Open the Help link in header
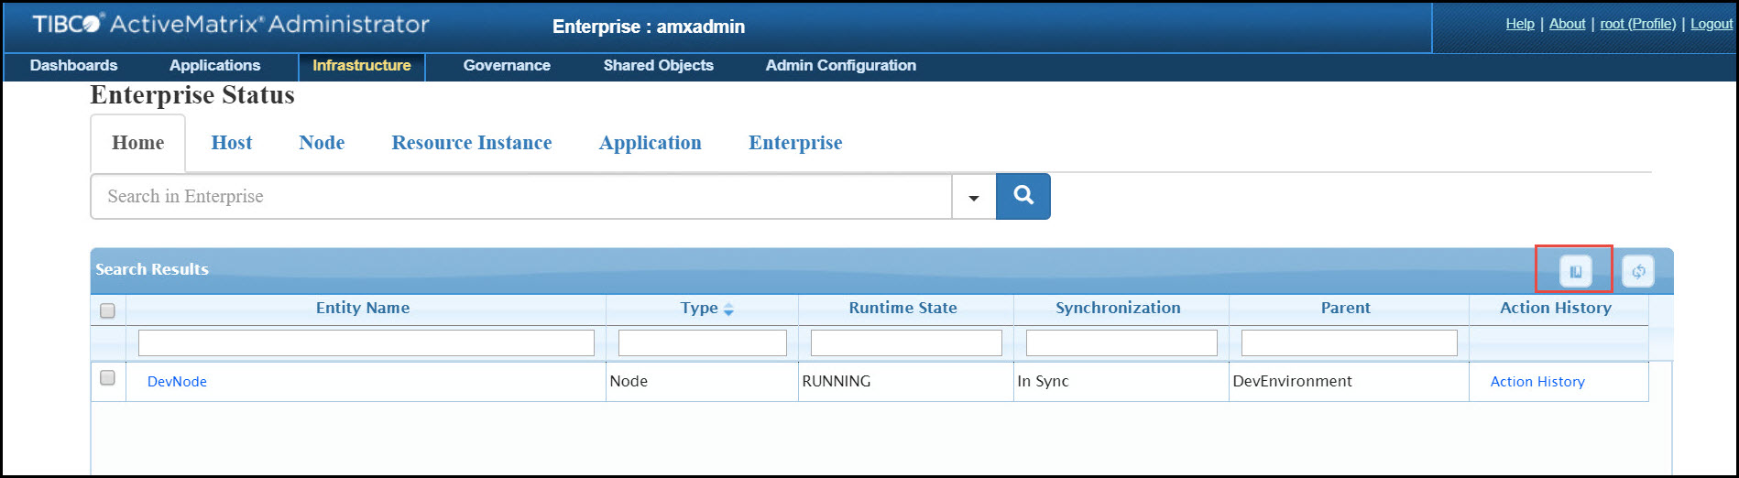The image size is (1739, 478). [x=1519, y=24]
